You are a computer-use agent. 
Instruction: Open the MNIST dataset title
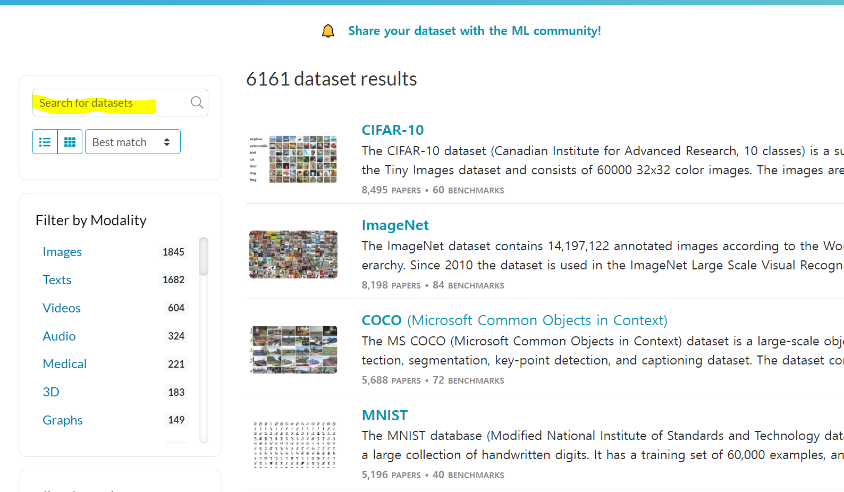pos(385,415)
